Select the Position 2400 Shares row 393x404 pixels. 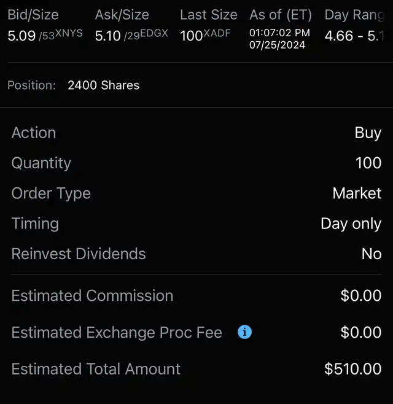[103, 85]
